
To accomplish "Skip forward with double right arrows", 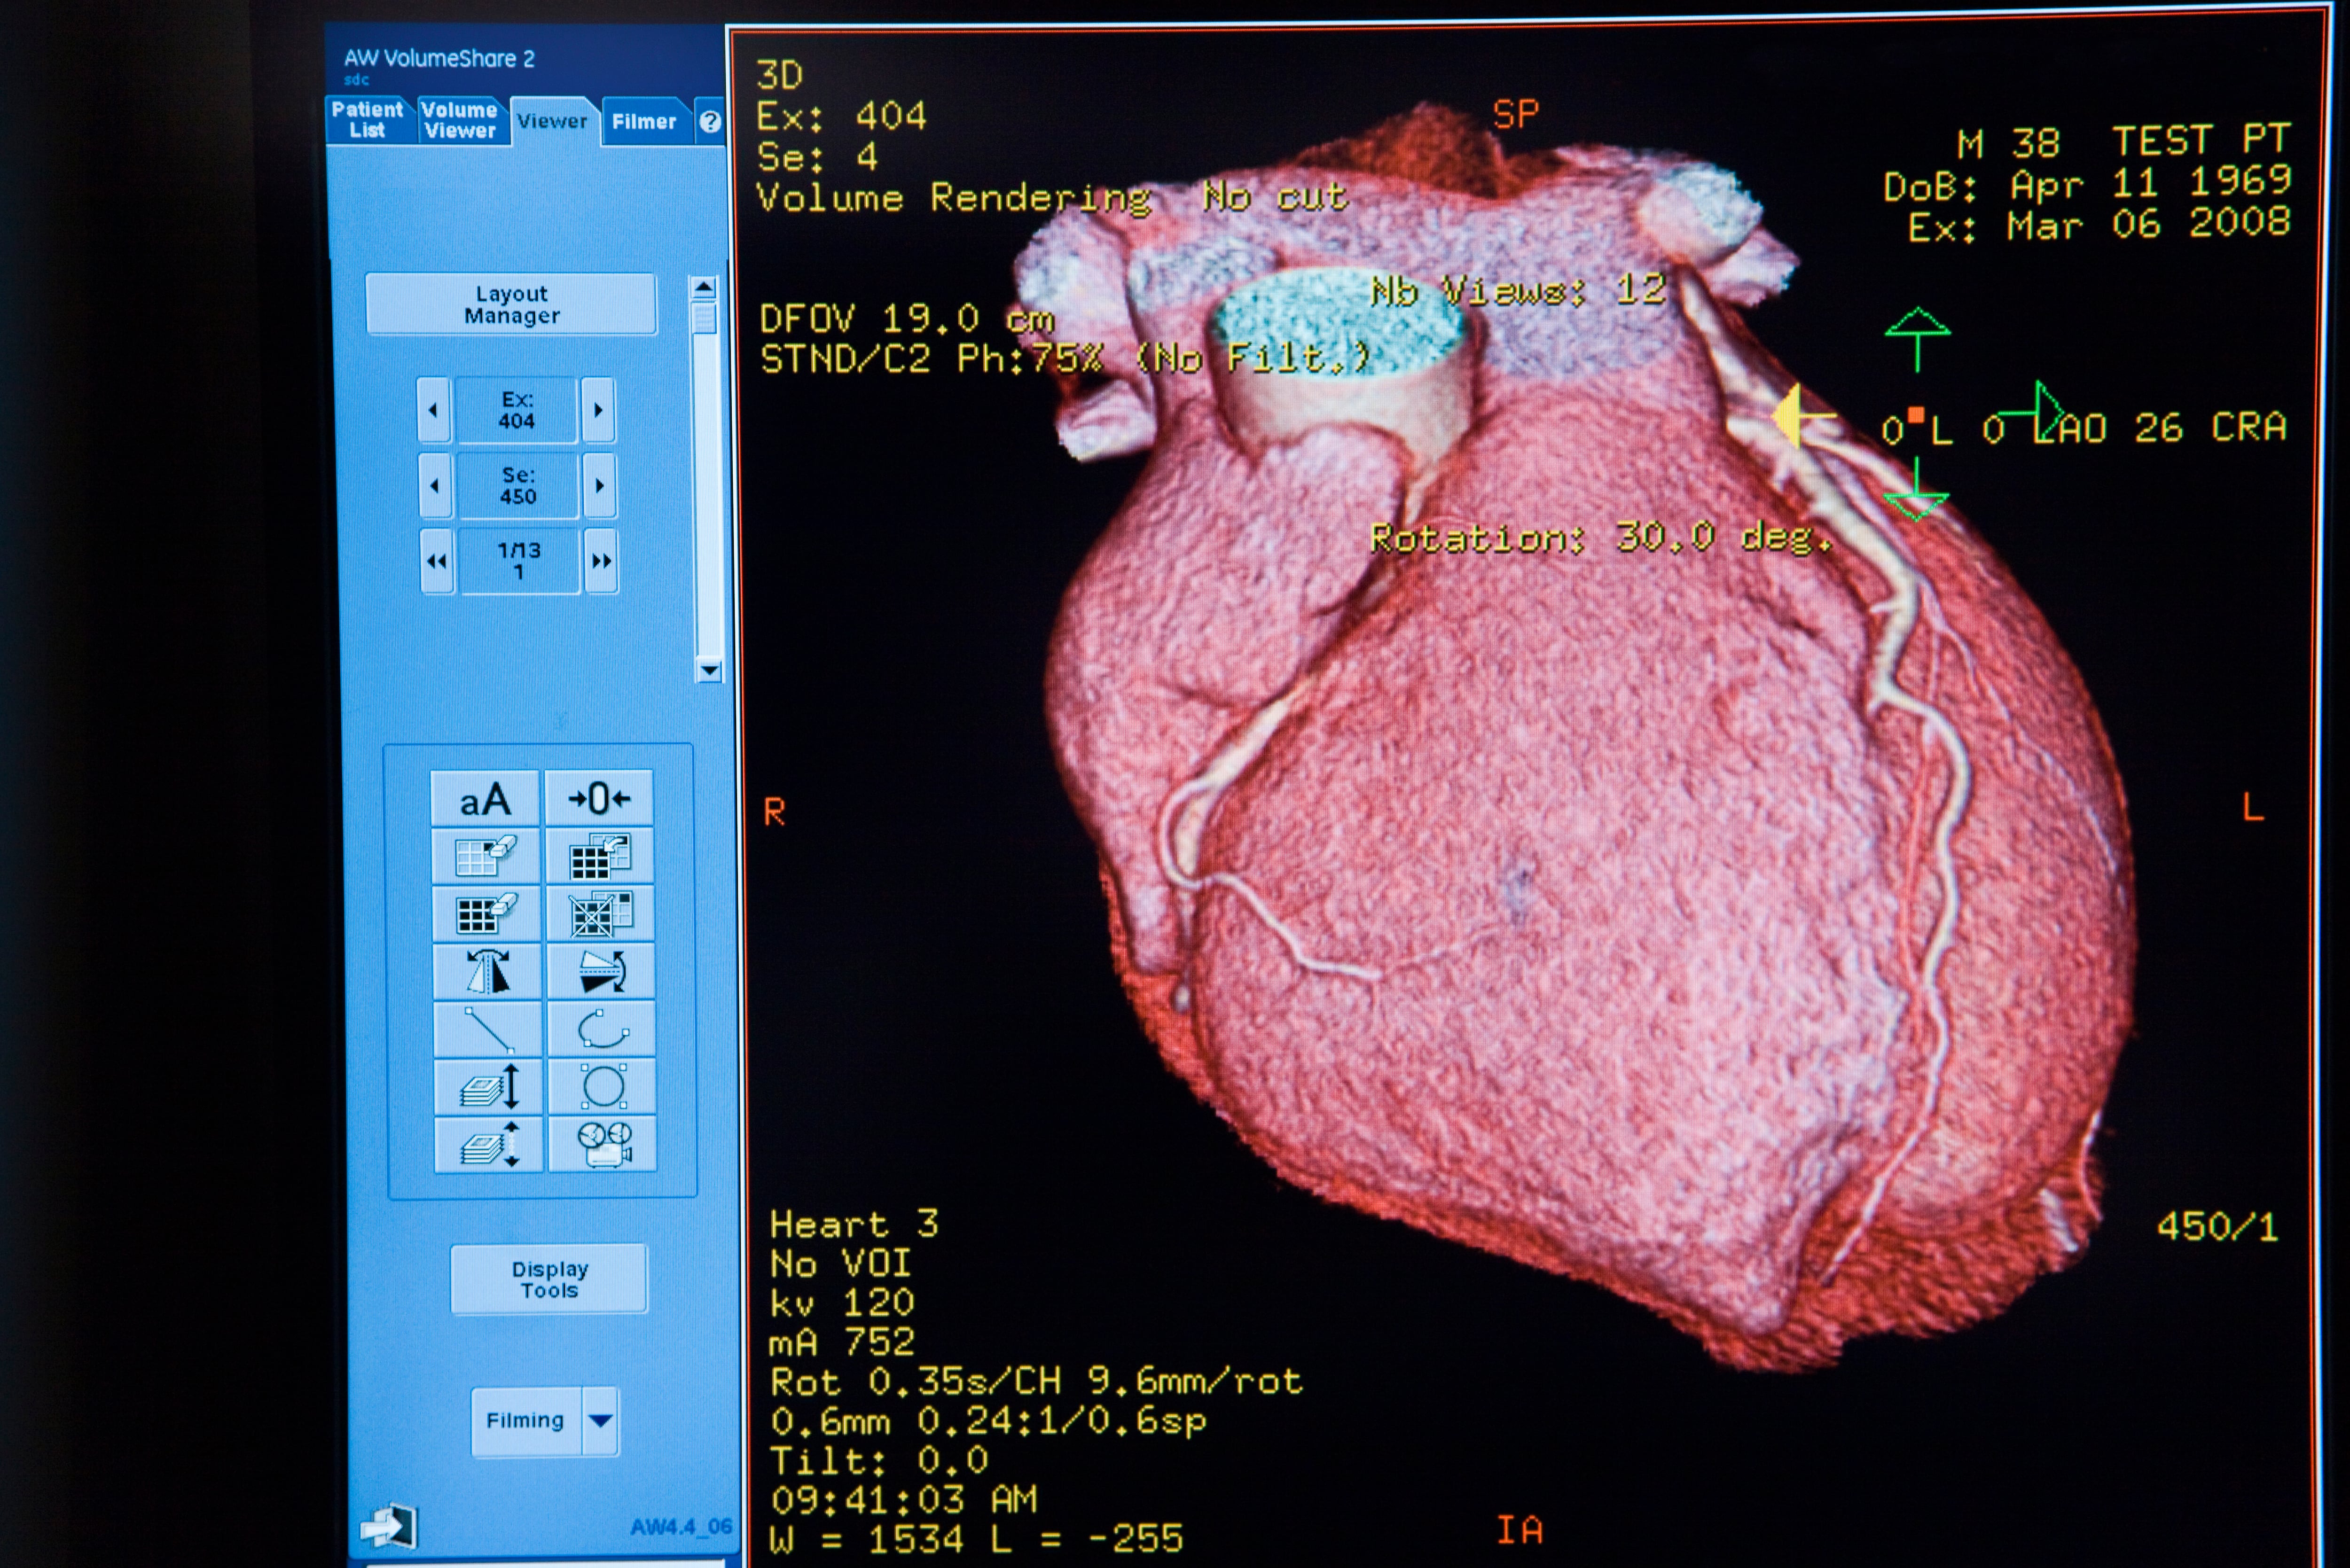I will pos(600,561).
